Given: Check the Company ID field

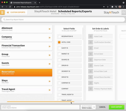Looking at the screenshot, I should [x=59, y=83].
